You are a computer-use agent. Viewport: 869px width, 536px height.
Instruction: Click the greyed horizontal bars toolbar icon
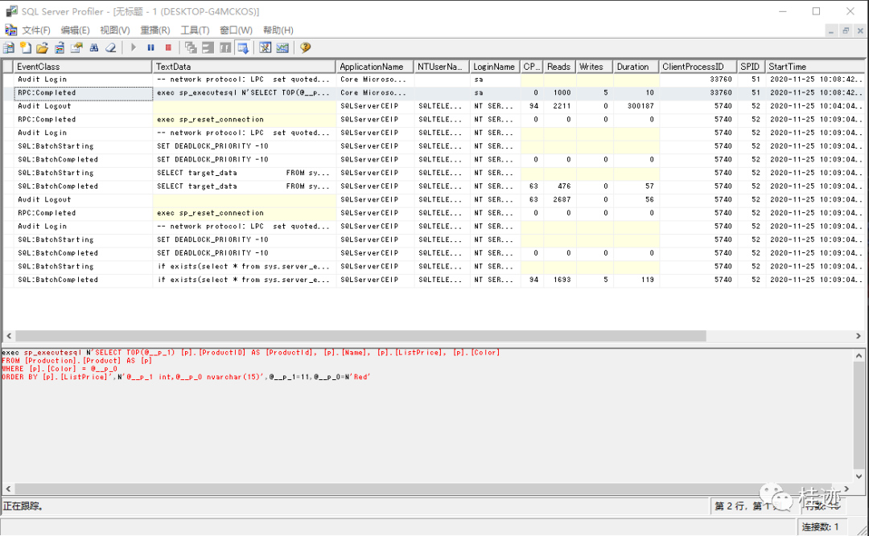pyautogui.click(x=208, y=47)
